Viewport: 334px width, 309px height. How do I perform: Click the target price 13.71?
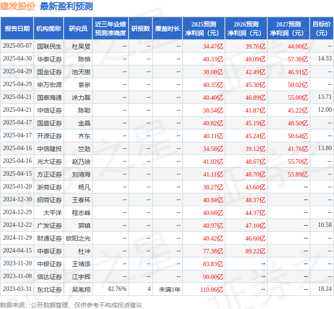[325, 97]
